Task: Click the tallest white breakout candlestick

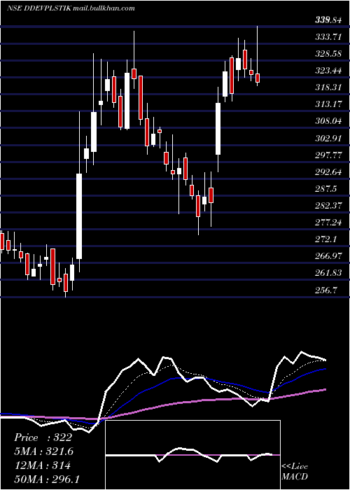Action: pyautogui.click(x=79, y=216)
